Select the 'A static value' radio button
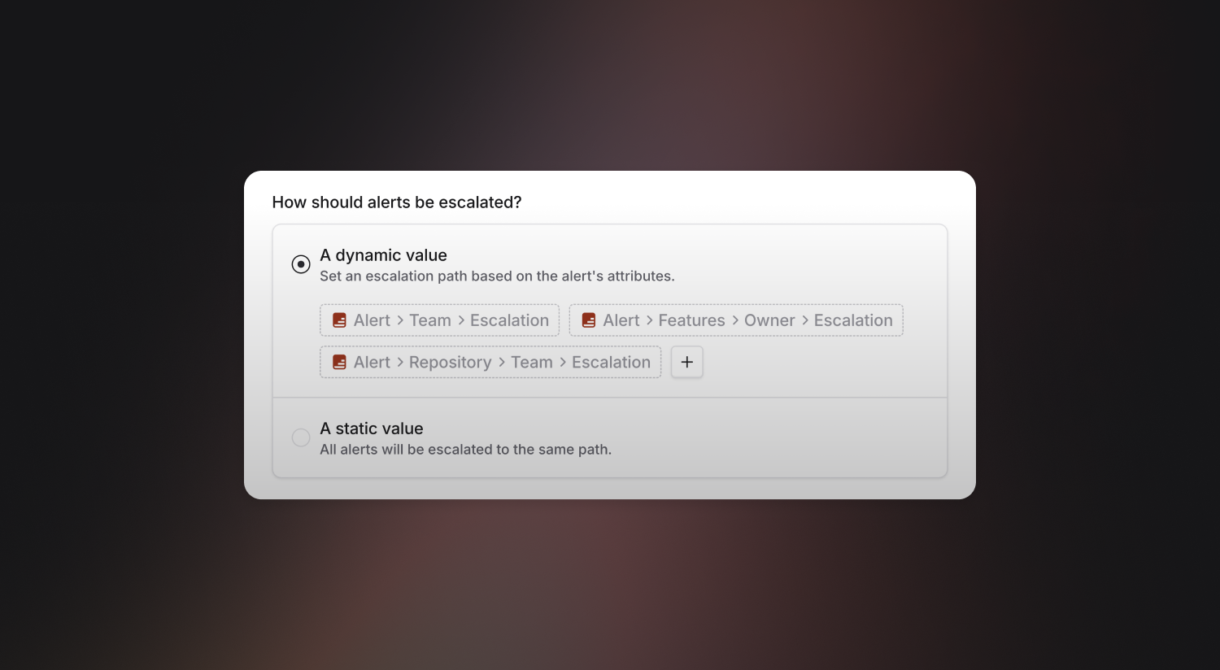 click(x=301, y=437)
